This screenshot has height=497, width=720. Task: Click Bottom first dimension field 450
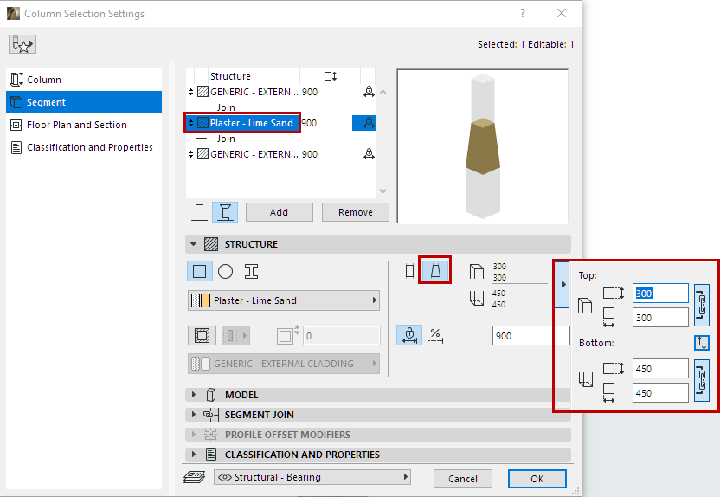660,368
